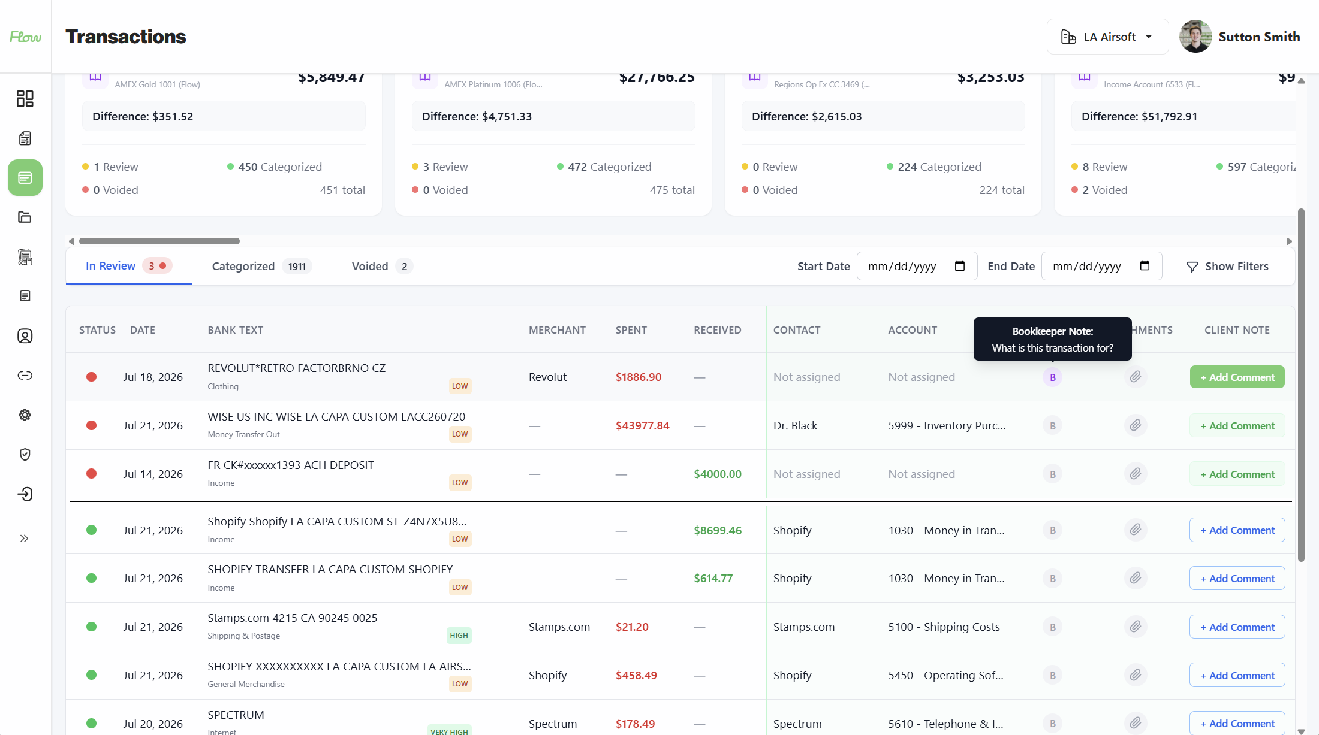The image size is (1319, 735).
Task: Open the settings gear icon in sidebar
Action: pos(25,415)
